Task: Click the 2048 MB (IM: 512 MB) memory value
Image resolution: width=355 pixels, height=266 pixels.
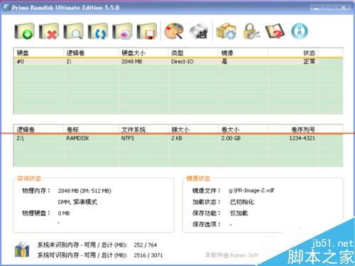Action: [x=84, y=191]
